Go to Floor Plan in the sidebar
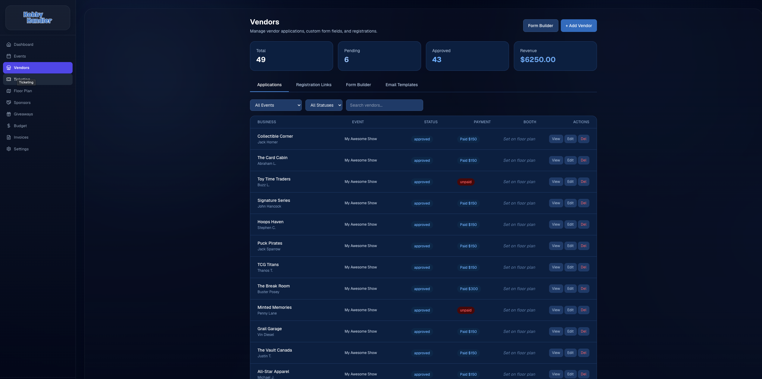Image resolution: width=762 pixels, height=379 pixels. click(38, 91)
